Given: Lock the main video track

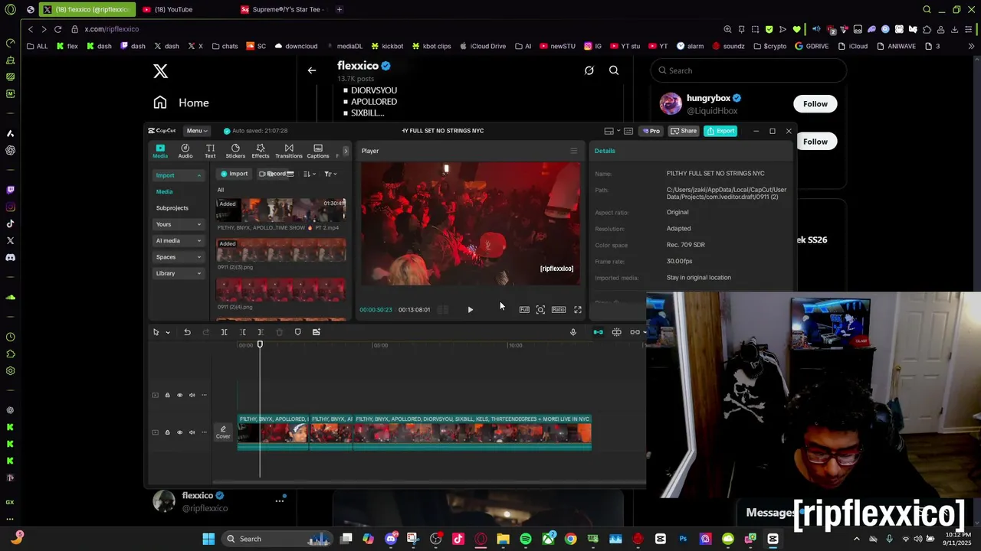Looking at the screenshot, I should [x=167, y=432].
